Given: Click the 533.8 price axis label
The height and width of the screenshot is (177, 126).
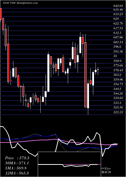Looking at the screenshot, I should 117,103.
